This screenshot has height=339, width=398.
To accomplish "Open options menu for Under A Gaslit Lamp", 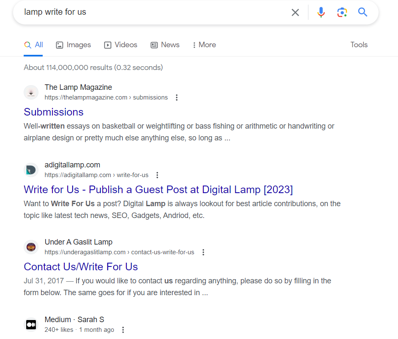I will pyautogui.click(x=203, y=252).
